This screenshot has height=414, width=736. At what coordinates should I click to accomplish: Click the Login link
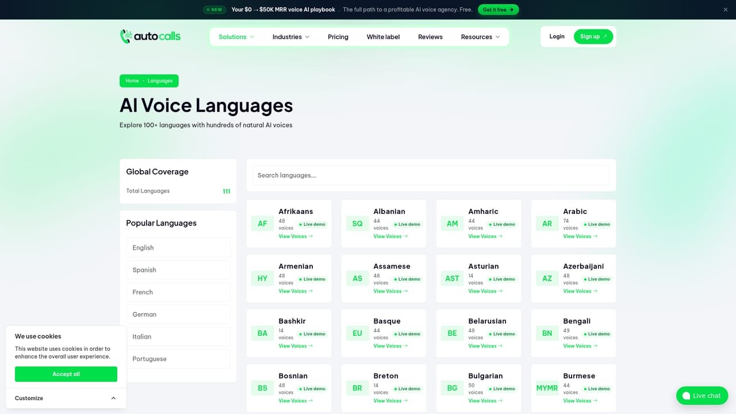pos(557,36)
